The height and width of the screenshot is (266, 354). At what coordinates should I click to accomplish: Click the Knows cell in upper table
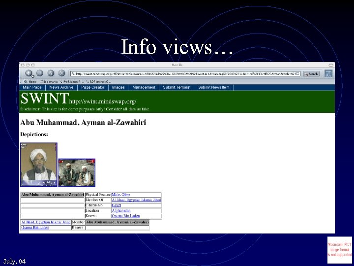(x=98, y=216)
